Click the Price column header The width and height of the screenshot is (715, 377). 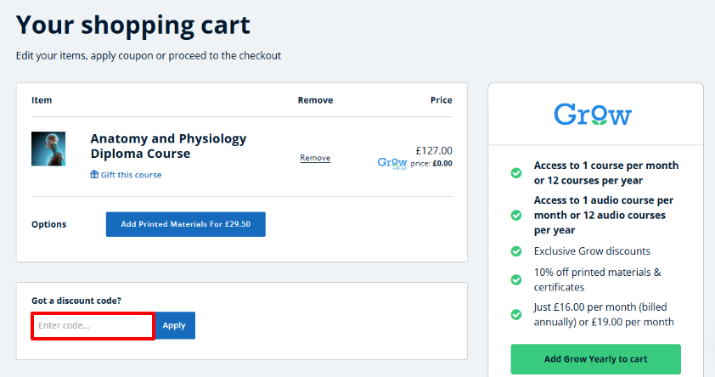pyautogui.click(x=441, y=100)
